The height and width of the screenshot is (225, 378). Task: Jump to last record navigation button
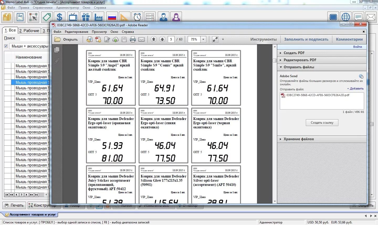tap(36, 195)
